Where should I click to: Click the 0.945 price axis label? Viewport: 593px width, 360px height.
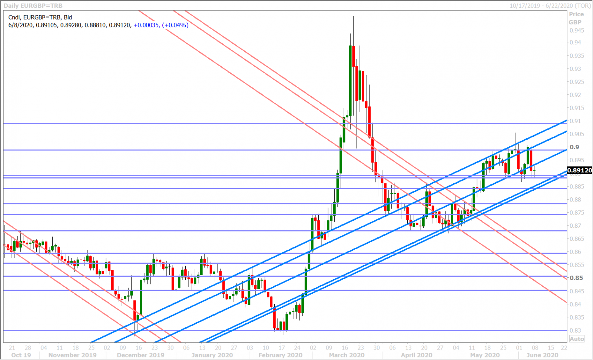pos(577,30)
